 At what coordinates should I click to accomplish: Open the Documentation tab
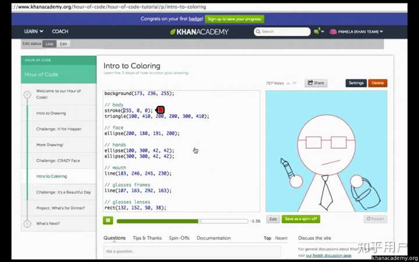[214, 238]
